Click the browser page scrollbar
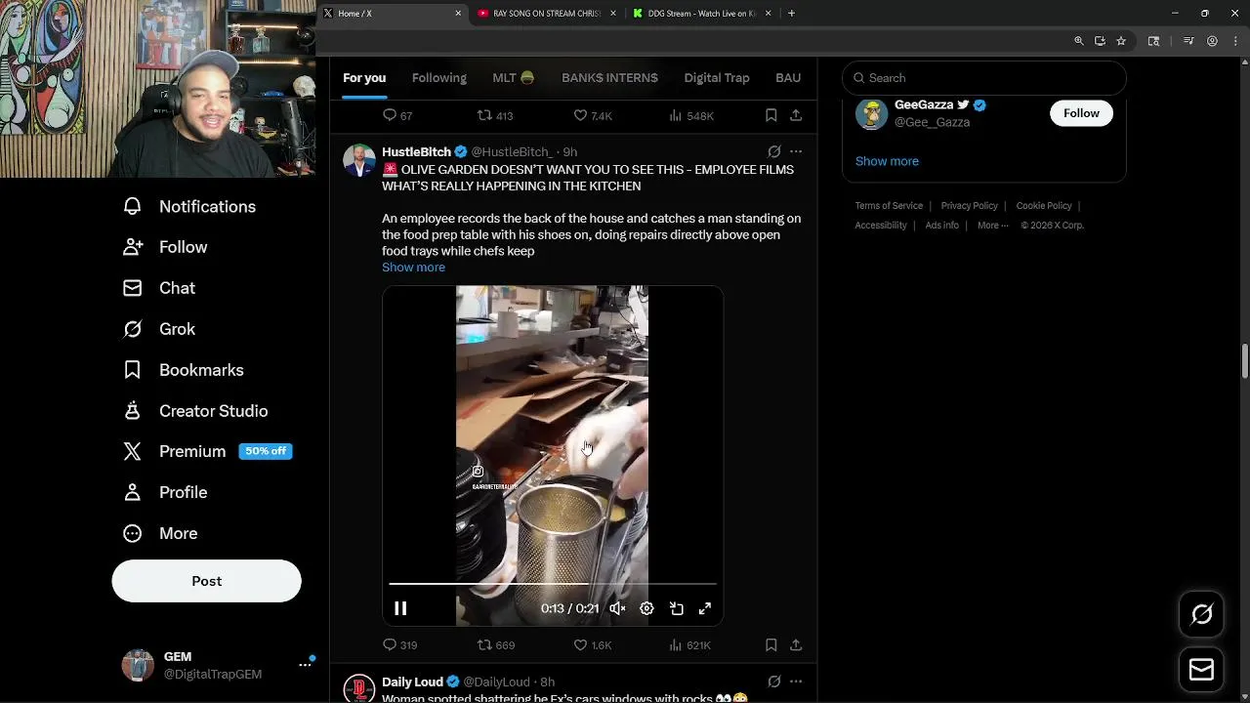 click(x=1244, y=361)
